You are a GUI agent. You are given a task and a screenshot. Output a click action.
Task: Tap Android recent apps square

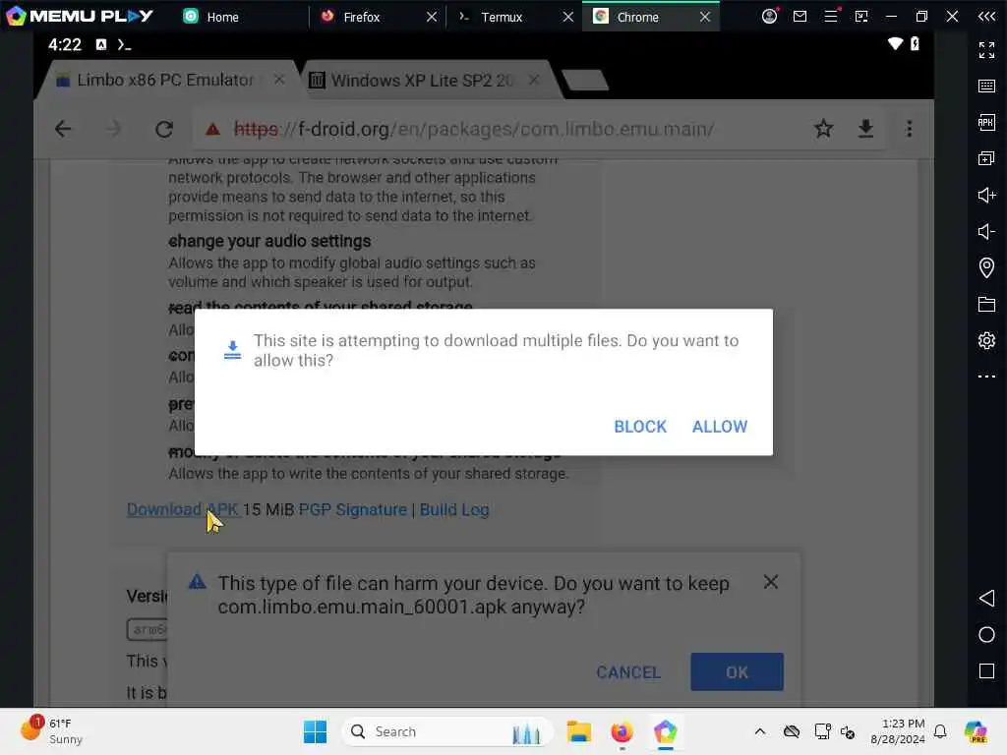click(986, 670)
